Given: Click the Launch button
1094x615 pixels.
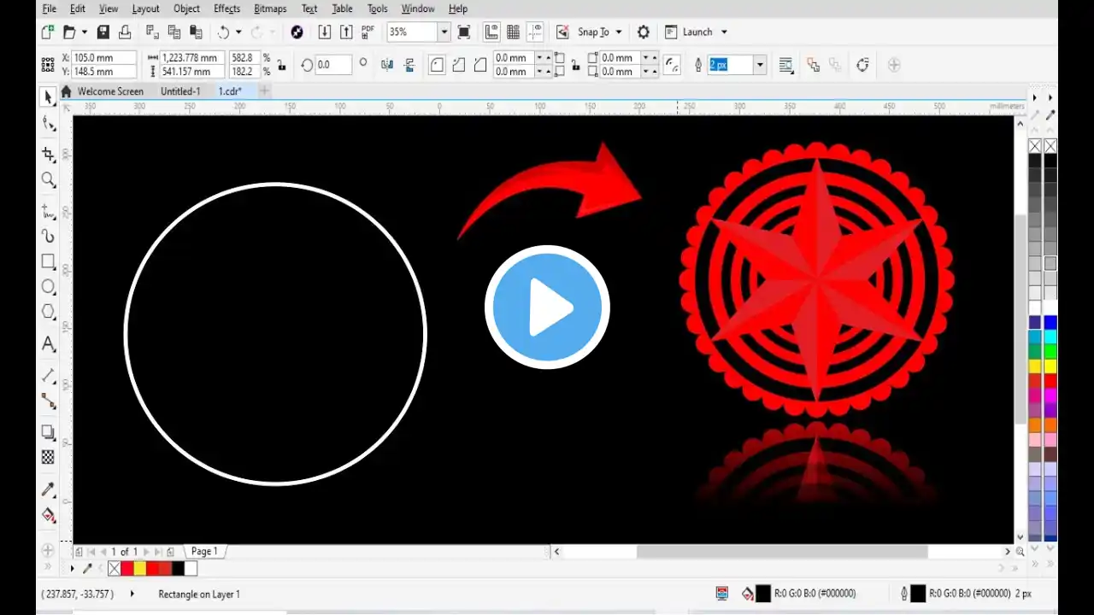Looking at the screenshot, I should 697,32.
